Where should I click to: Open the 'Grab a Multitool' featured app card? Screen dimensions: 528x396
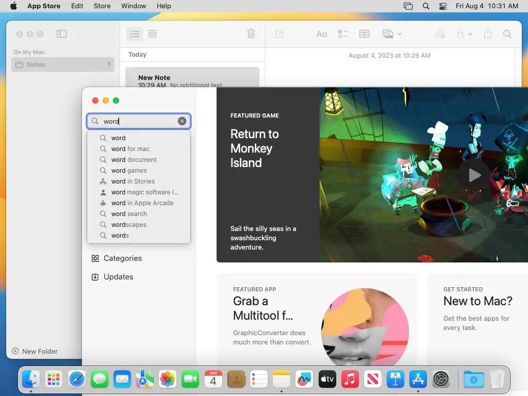point(317,320)
